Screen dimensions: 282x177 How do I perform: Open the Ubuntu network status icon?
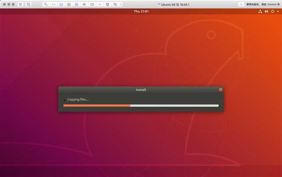click(x=260, y=11)
